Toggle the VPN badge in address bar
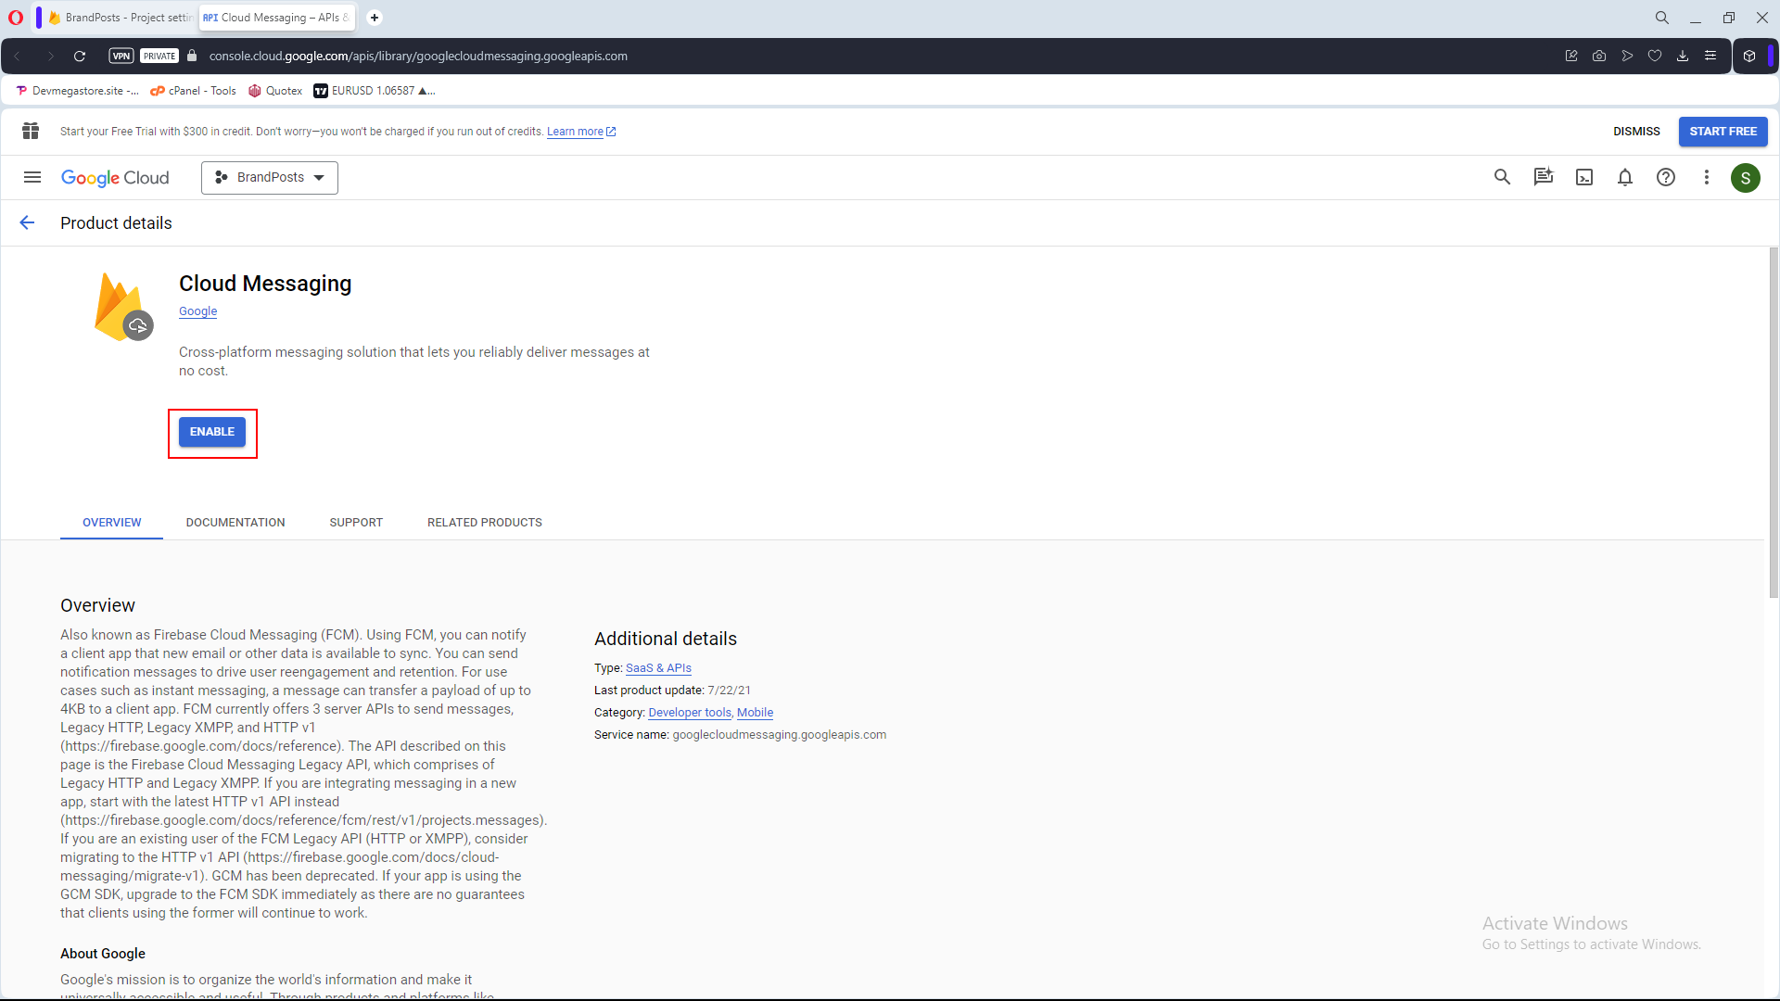Viewport: 1780px width, 1001px height. [121, 57]
